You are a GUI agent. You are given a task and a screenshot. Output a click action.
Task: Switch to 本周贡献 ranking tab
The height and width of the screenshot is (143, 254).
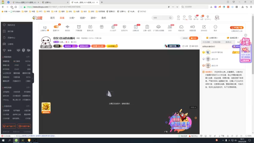[217, 42]
